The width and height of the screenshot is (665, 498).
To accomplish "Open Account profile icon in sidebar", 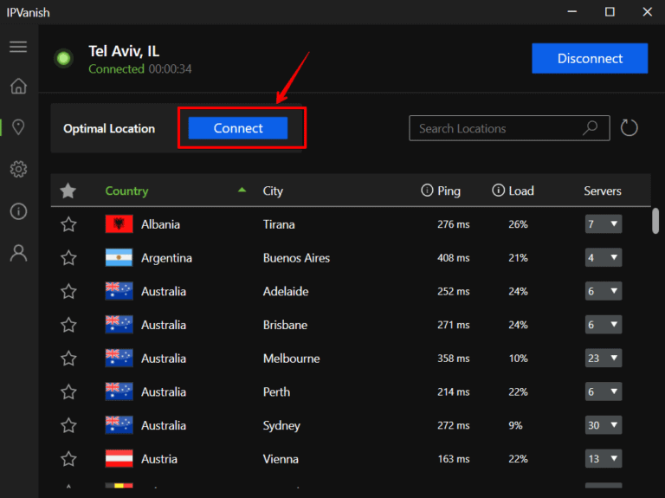I will 18,253.
